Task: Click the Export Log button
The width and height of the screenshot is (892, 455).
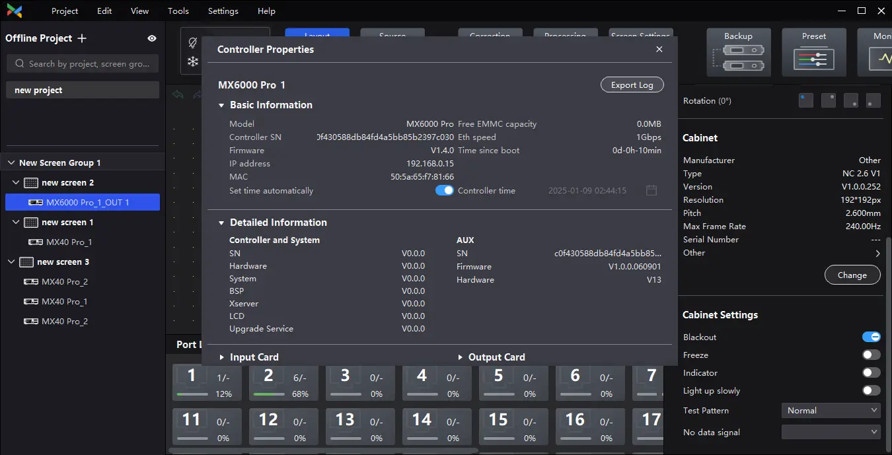Action: coord(632,85)
